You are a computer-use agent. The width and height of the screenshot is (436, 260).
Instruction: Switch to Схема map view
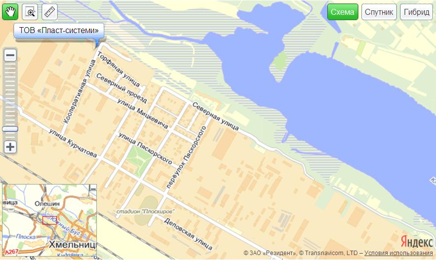click(343, 12)
